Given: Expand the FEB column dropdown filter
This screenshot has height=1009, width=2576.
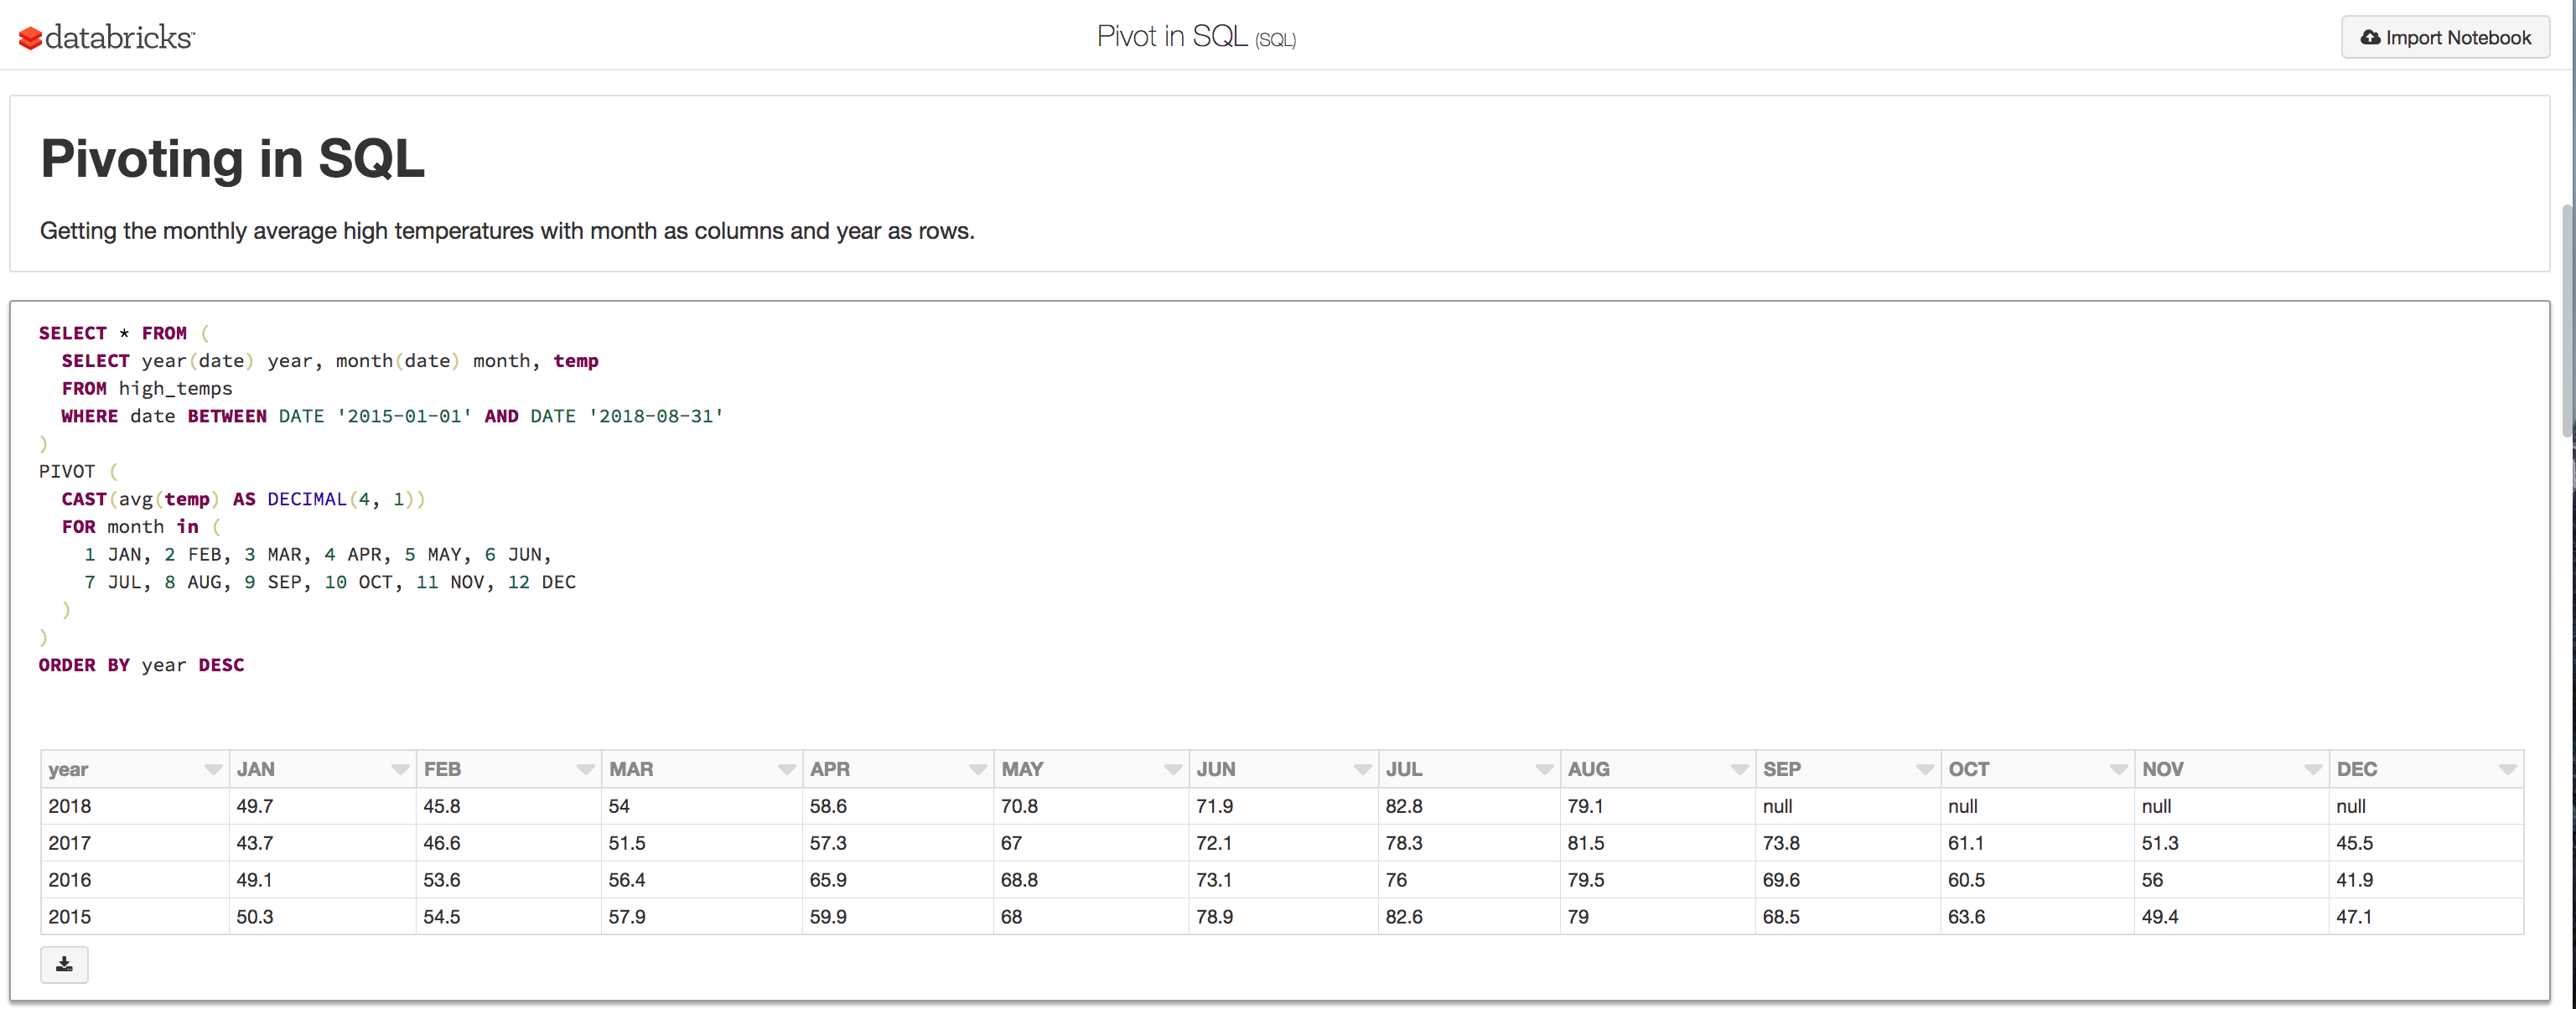Looking at the screenshot, I should pyautogui.click(x=590, y=768).
